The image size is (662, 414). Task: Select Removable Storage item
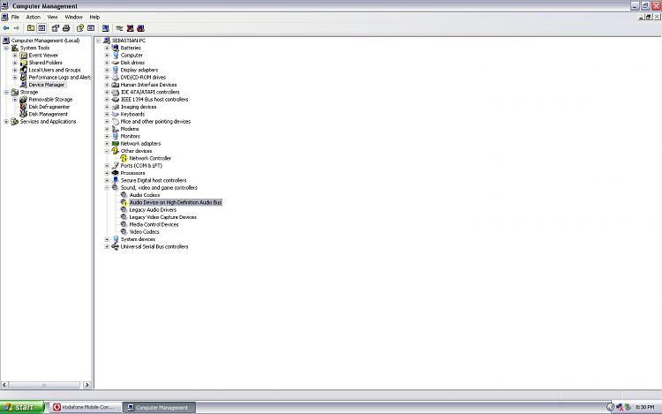50,100
